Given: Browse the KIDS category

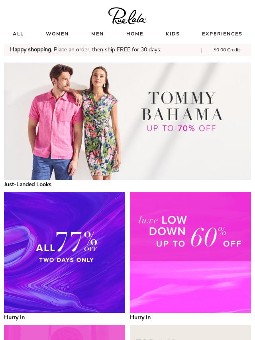Looking at the screenshot, I should point(173,34).
